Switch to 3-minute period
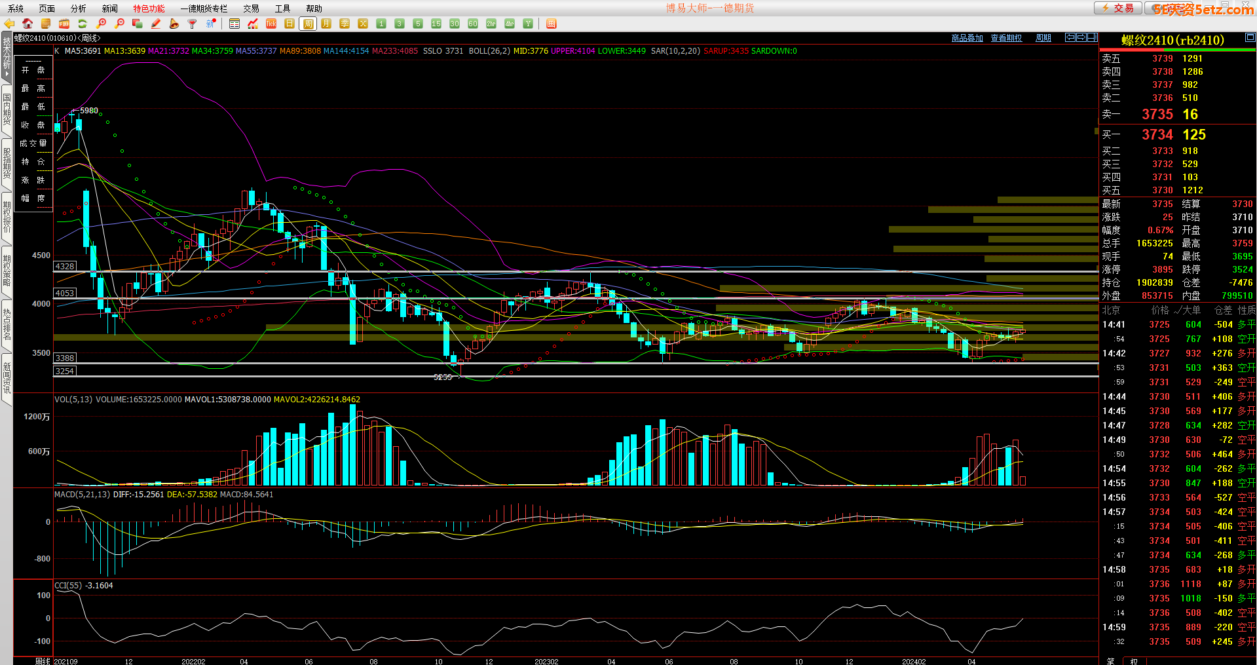The image size is (1257, 665). pyautogui.click(x=400, y=24)
